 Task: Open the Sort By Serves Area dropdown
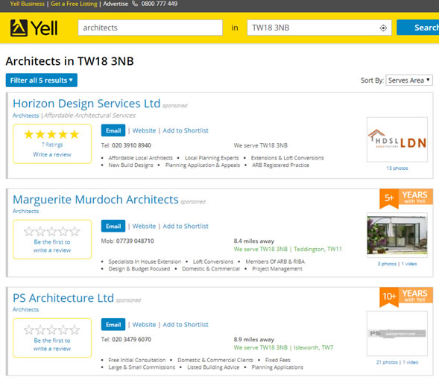click(x=409, y=80)
